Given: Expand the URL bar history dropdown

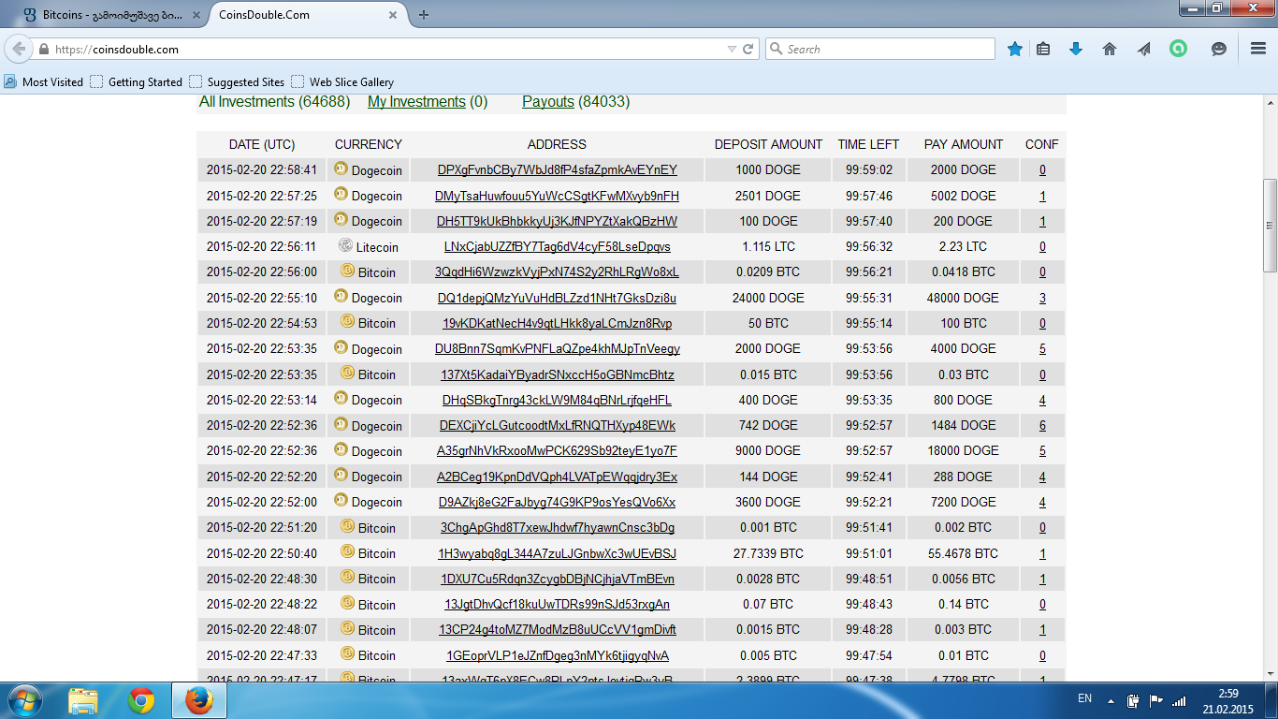Looking at the screenshot, I should point(732,50).
